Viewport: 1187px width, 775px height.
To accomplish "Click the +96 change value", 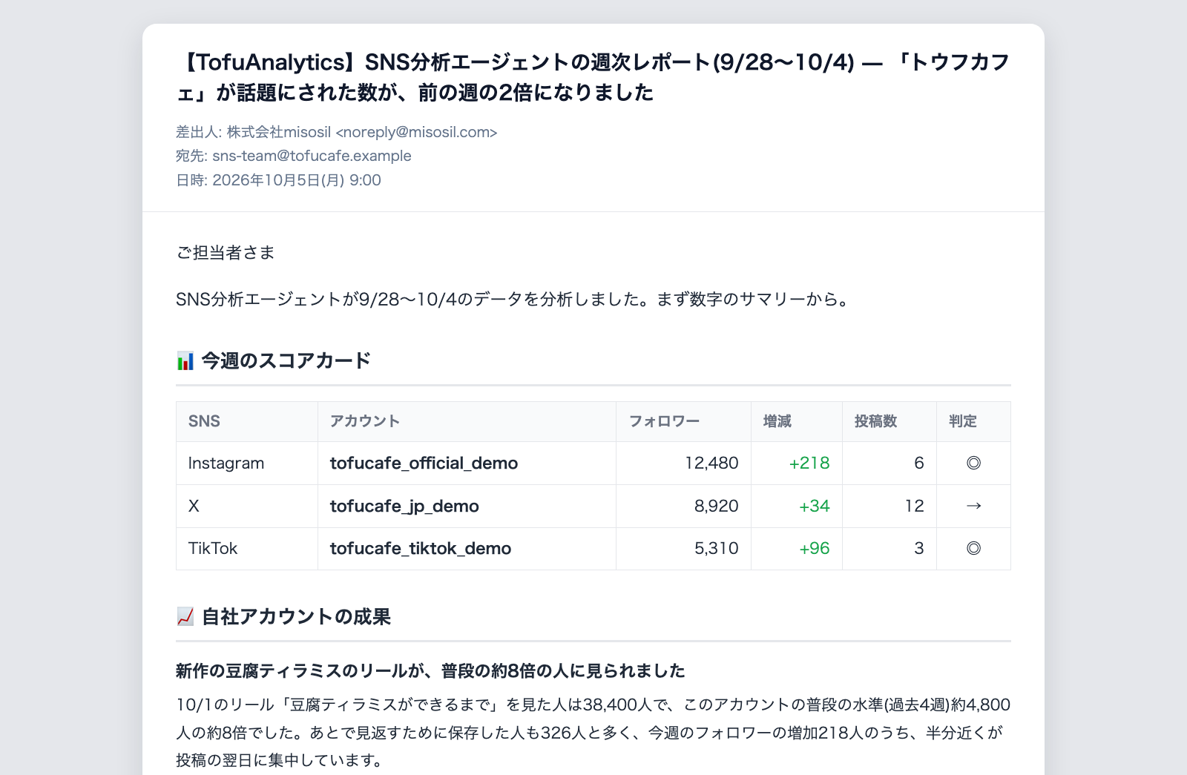I will [814, 549].
